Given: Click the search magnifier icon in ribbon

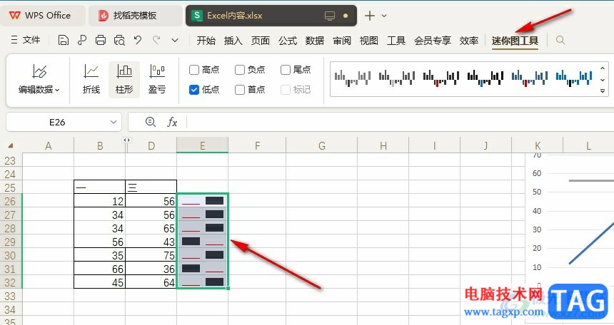Looking at the screenshot, I should [x=560, y=40].
